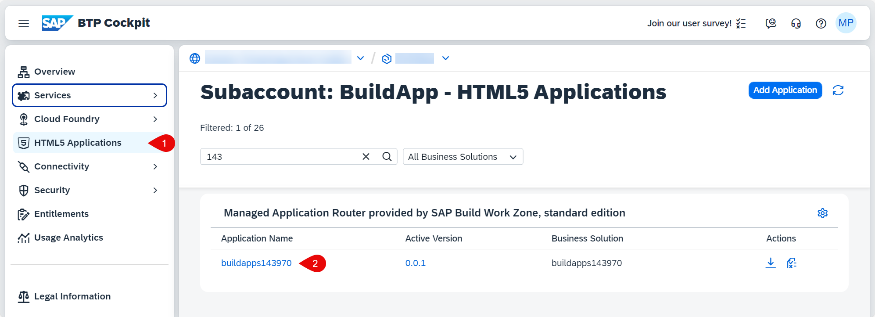Select HTML5 Applications in the sidebar
The width and height of the screenshot is (875, 317).
tap(90, 143)
